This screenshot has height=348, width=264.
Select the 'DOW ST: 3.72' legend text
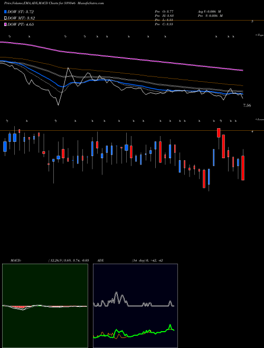(x=21, y=12)
